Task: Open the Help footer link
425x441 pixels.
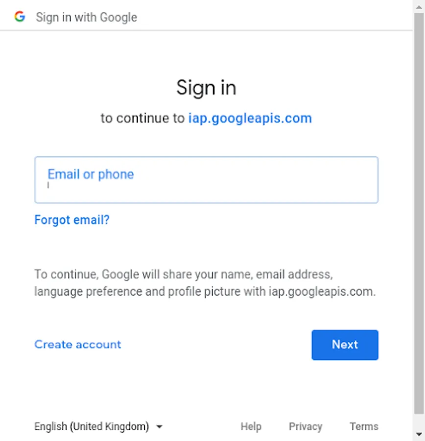Action: pos(251,426)
